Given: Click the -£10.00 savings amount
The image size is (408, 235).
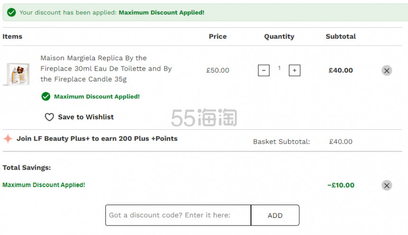Looking at the screenshot, I should 341,185.
